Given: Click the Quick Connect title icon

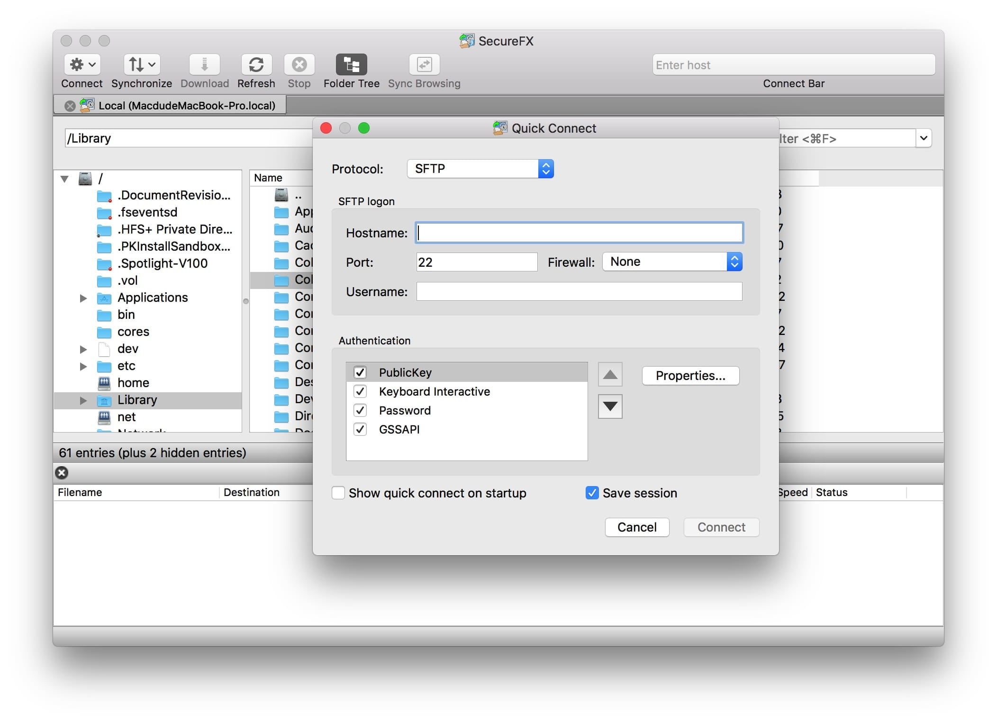Looking at the screenshot, I should click(499, 128).
